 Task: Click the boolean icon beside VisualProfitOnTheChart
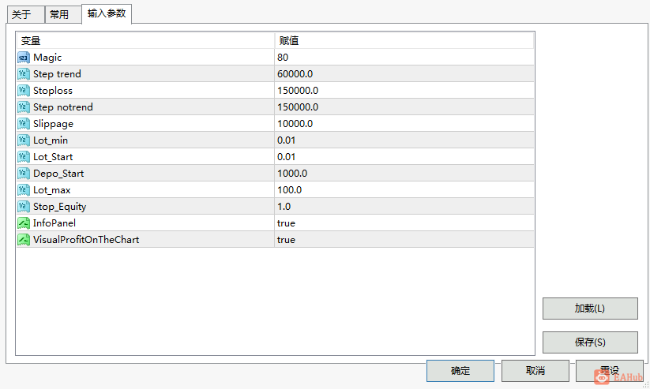click(24, 240)
